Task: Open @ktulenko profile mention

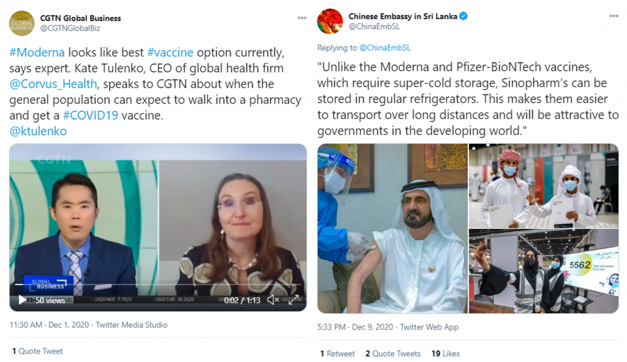Action: [38, 131]
